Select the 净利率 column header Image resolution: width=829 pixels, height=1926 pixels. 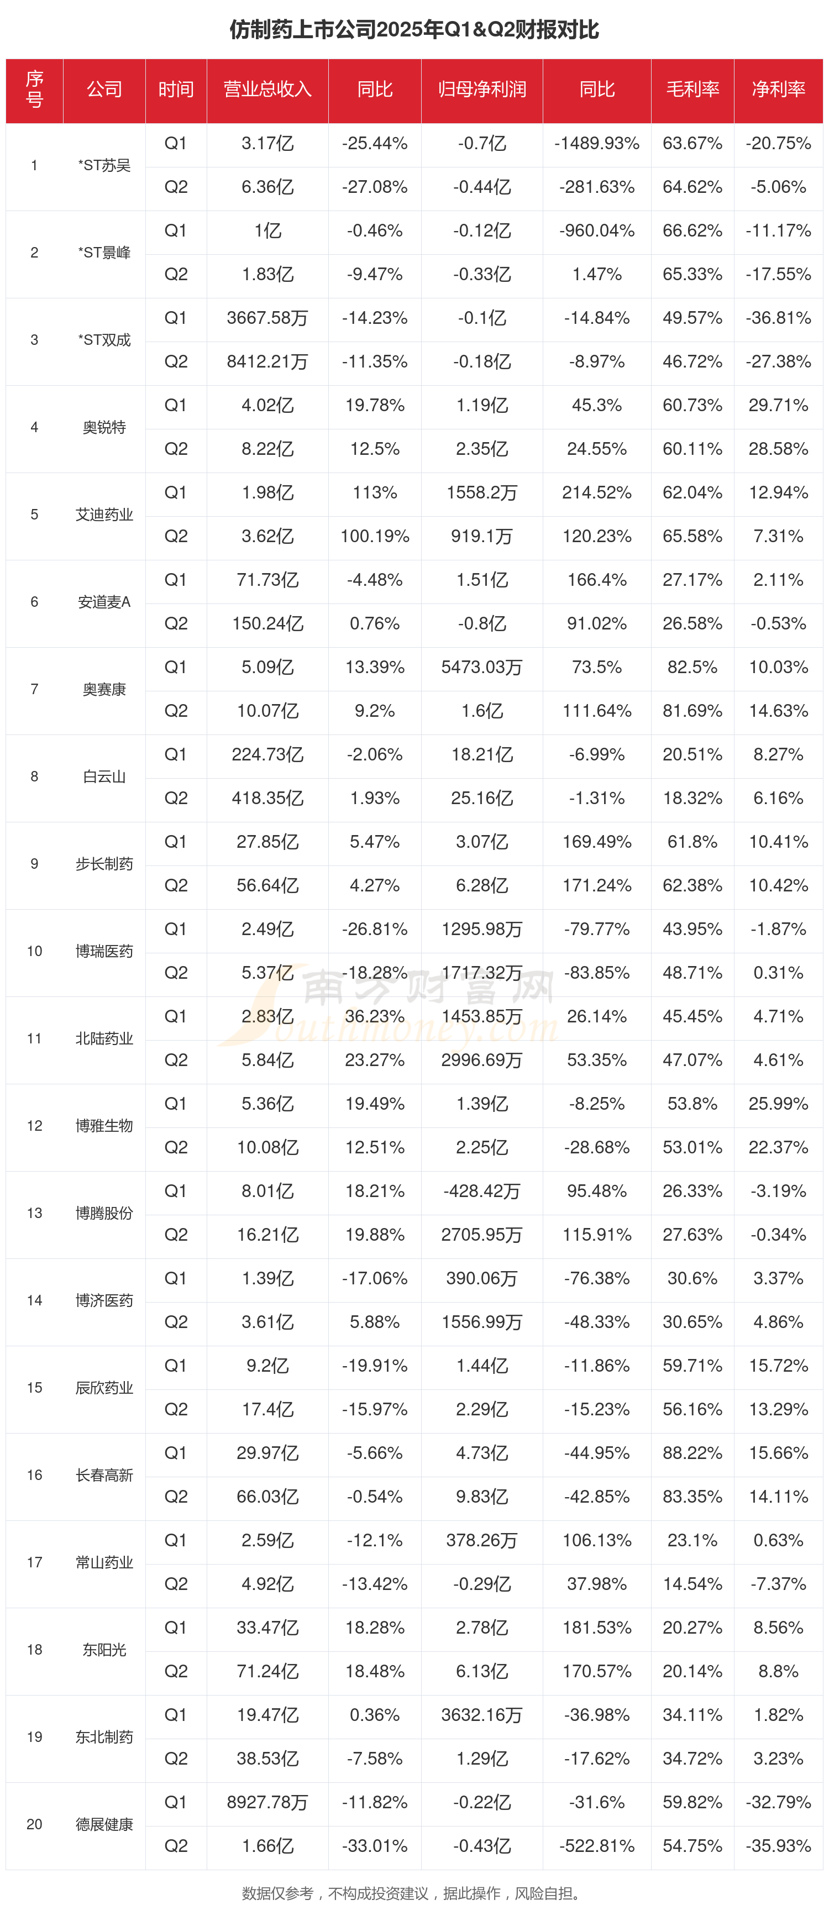[x=778, y=90]
